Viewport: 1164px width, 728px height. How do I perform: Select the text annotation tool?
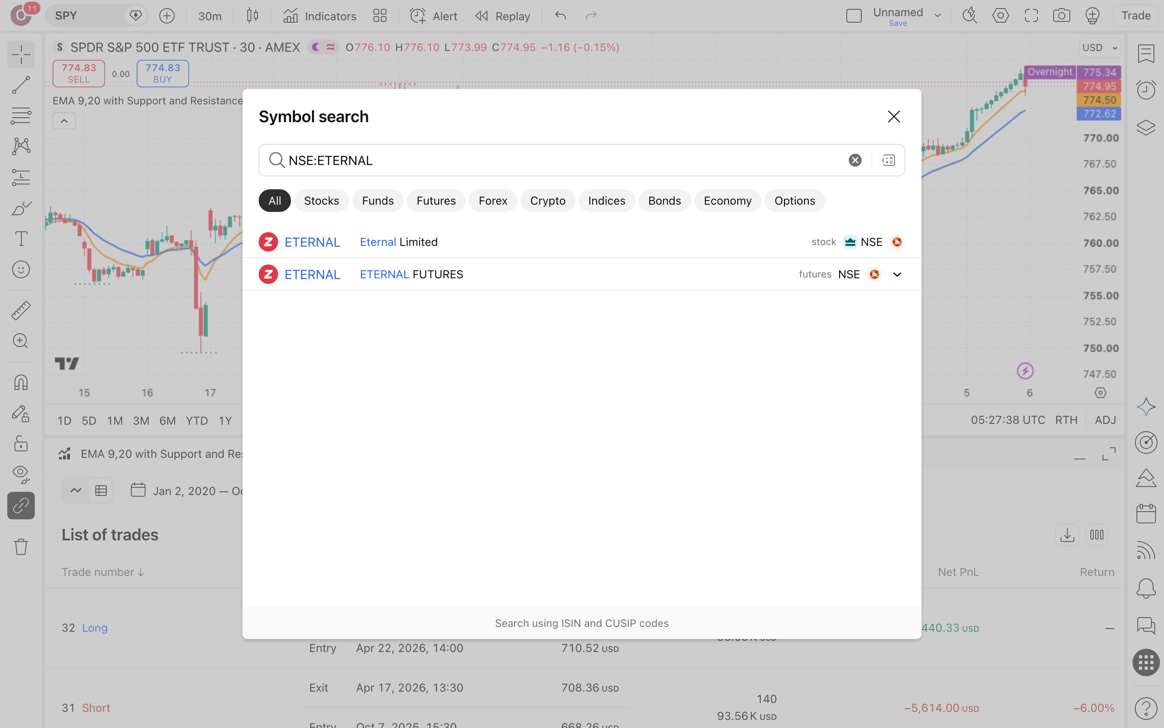tap(21, 239)
